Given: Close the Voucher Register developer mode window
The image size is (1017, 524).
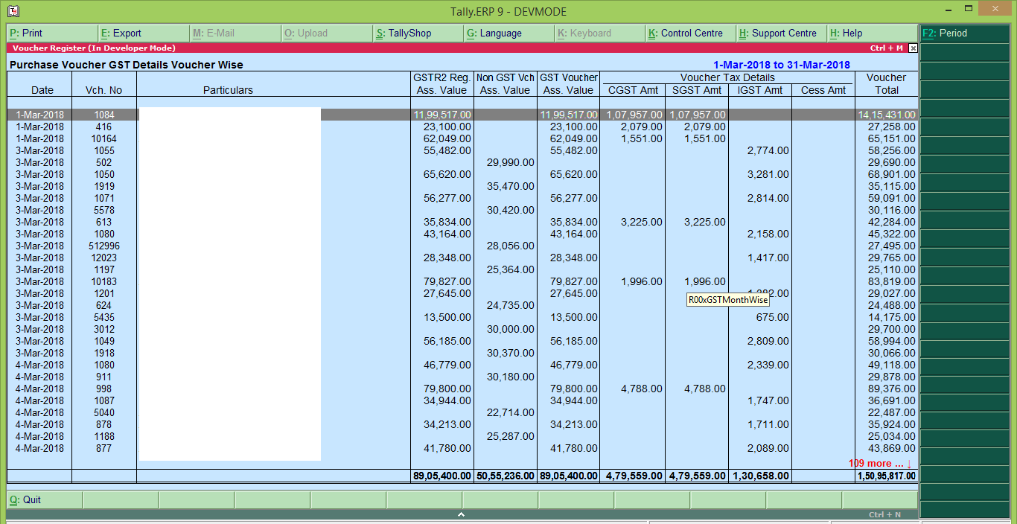Looking at the screenshot, I should (x=912, y=48).
